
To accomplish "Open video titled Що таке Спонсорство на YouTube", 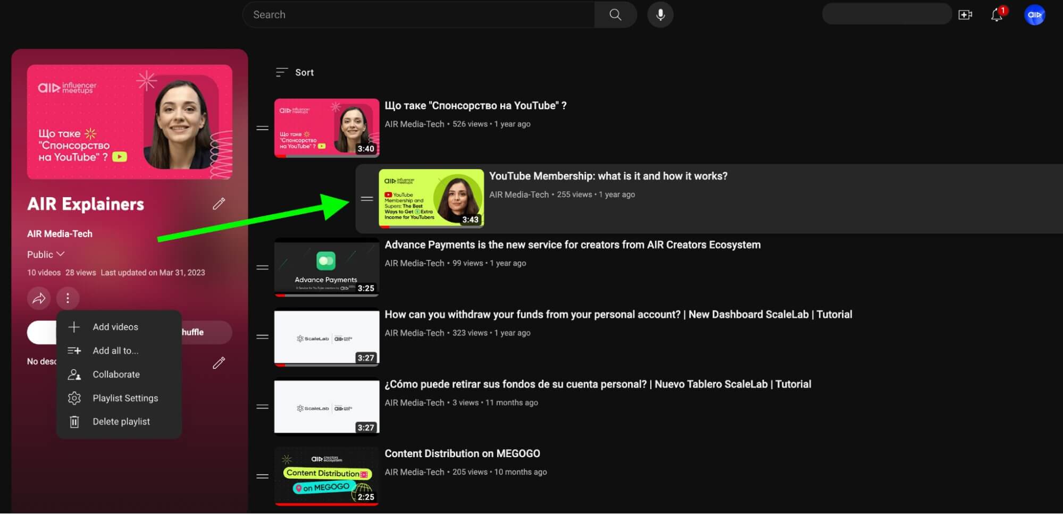I will [475, 106].
